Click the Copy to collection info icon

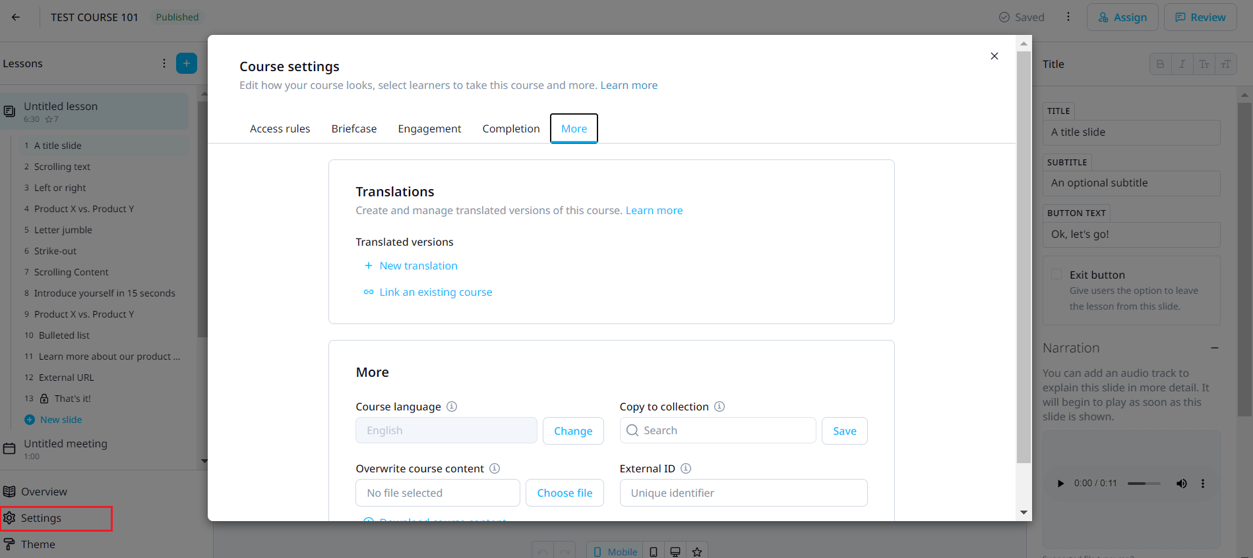(719, 406)
